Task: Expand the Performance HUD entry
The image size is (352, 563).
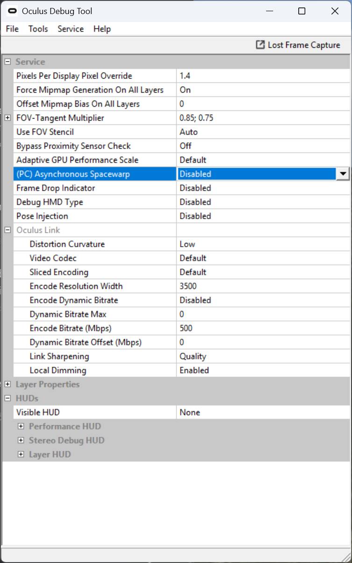Action: [x=21, y=426]
